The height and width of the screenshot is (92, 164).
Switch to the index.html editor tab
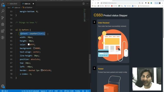click(12, 4)
